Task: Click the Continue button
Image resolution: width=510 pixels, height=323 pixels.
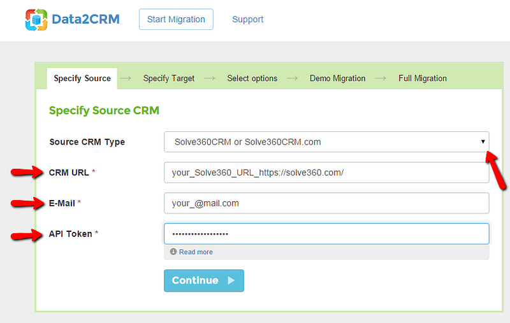Action: (204, 280)
